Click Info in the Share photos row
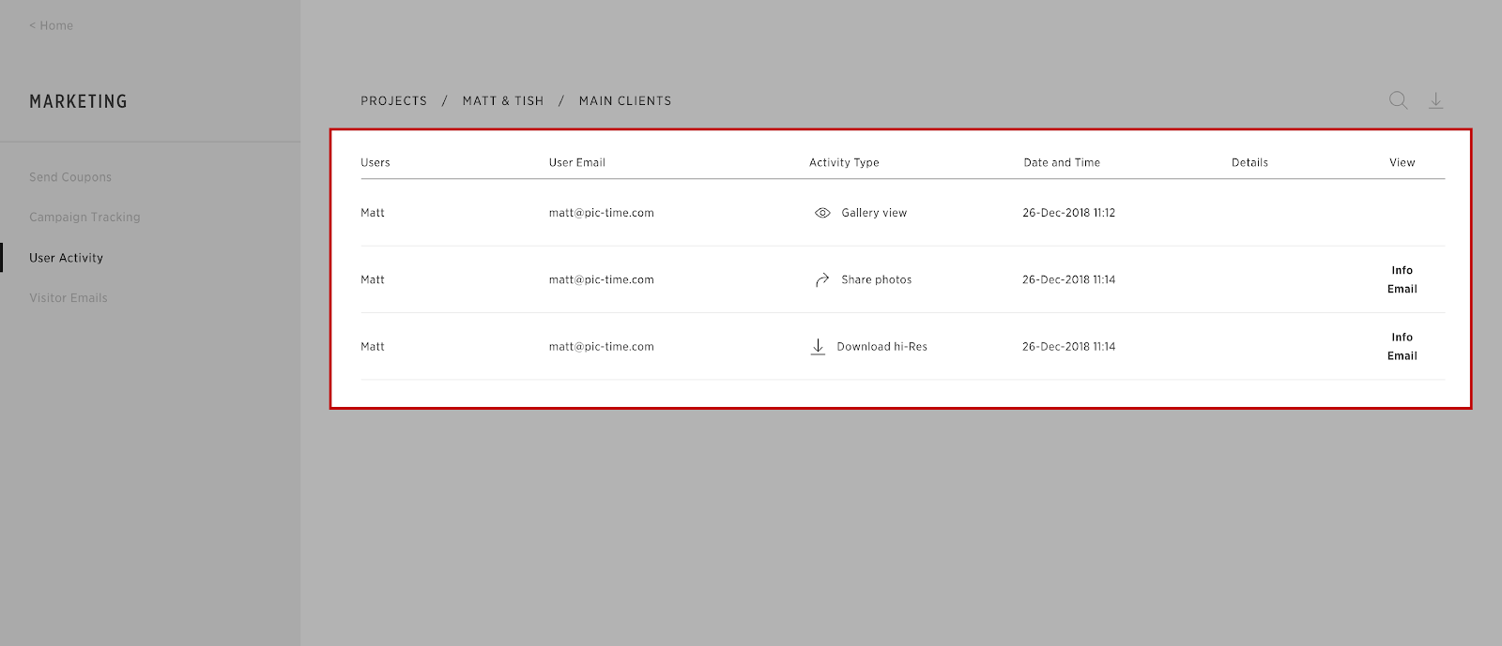Viewport: 1502px width, 646px height. (1402, 270)
